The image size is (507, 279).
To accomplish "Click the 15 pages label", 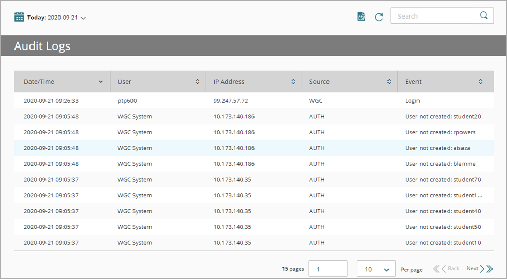I will click(x=293, y=269).
